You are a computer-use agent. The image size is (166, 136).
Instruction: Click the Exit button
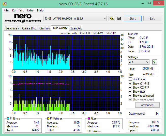[152, 19]
